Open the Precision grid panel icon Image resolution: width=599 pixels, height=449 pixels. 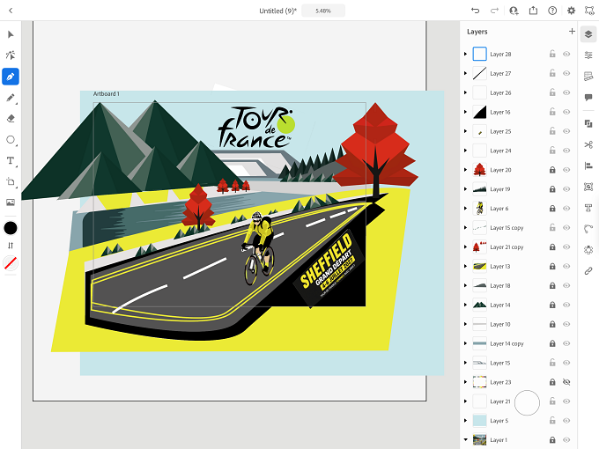pyautogui.click(x=588, y=77)
